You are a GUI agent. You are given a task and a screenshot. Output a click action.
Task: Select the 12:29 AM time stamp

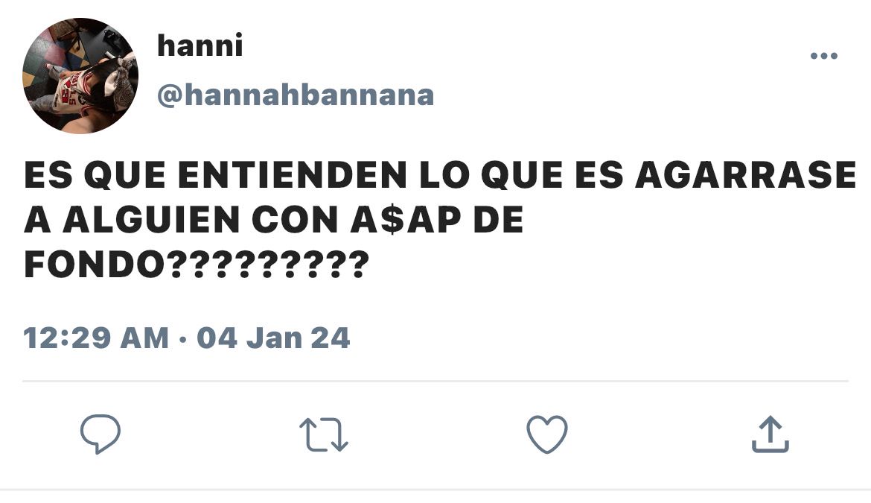coord(96,338)
